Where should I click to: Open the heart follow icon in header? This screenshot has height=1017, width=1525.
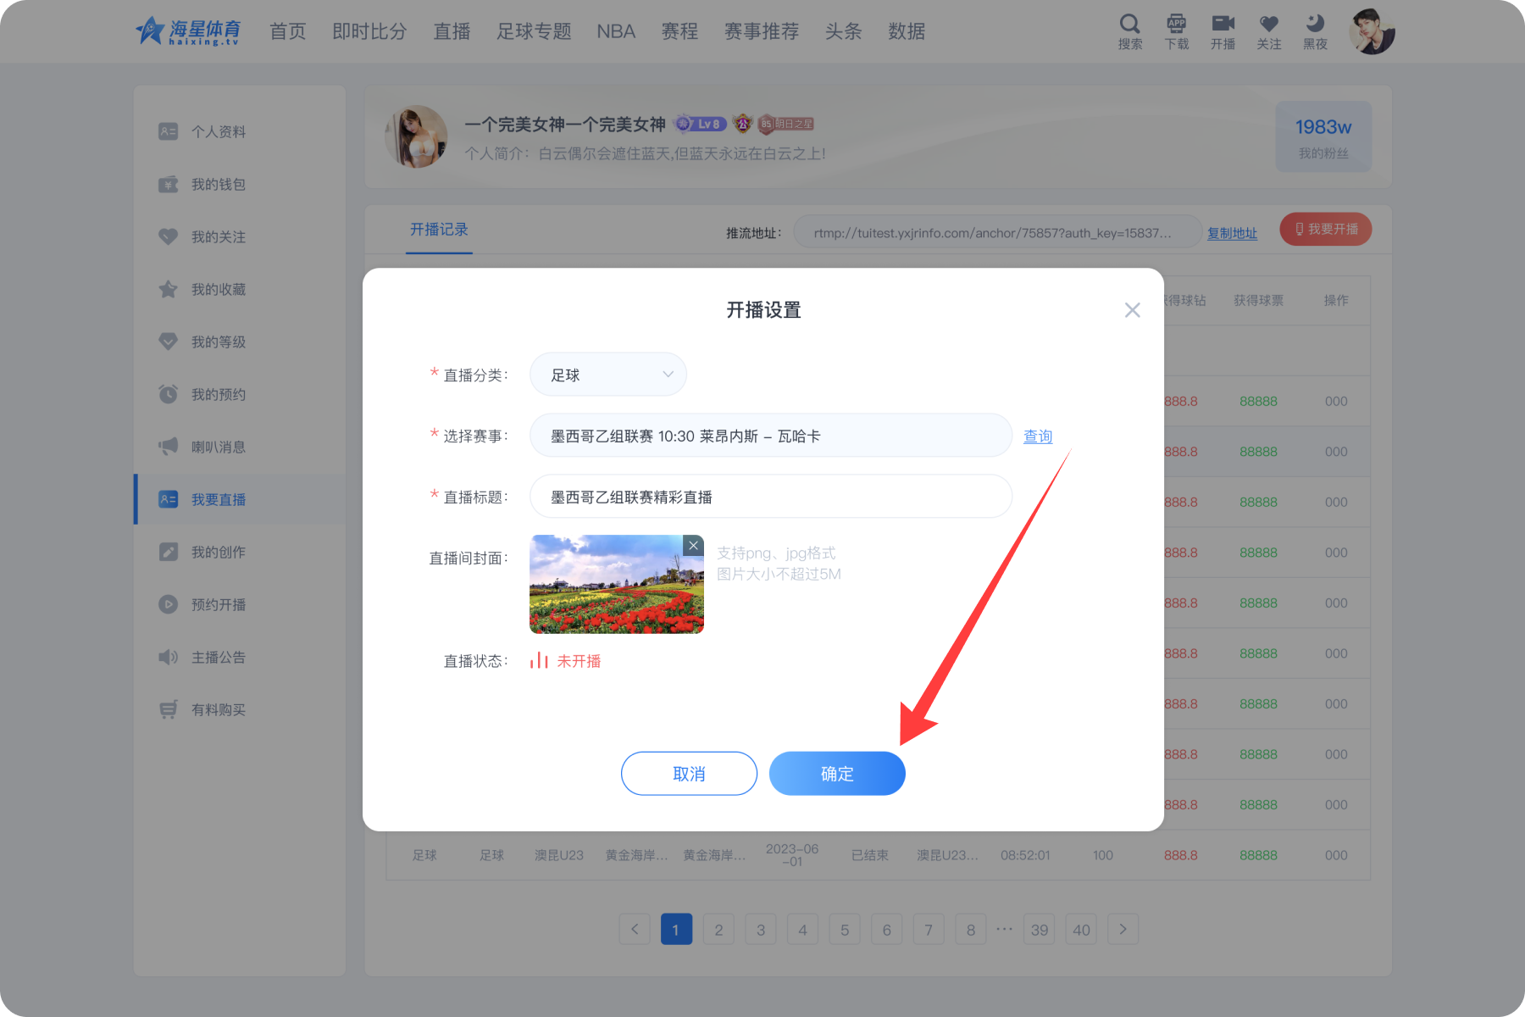(x=1268, y=25)
